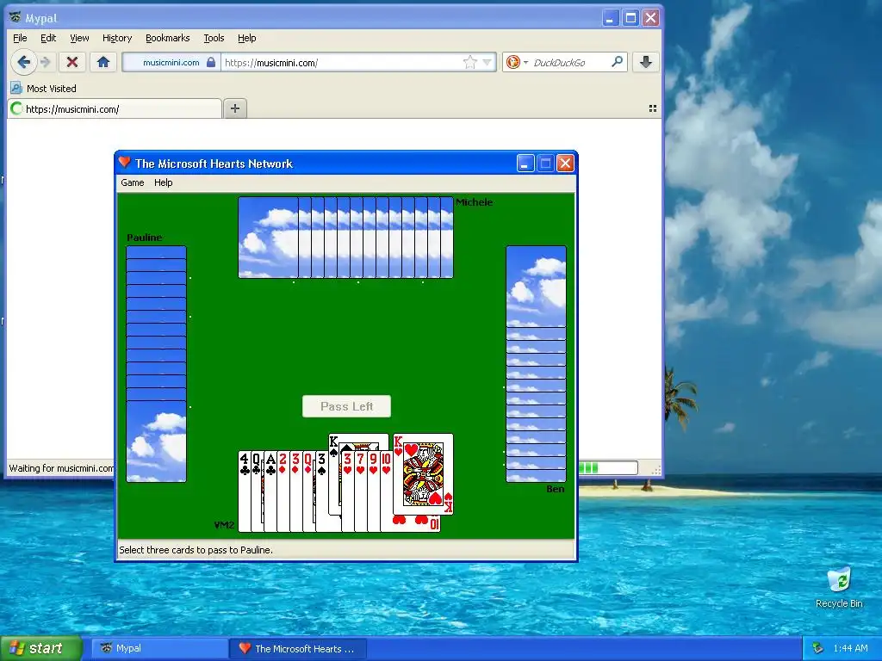Click the 'Select three cards to pass' status text
882x661 pixels.
196,550
